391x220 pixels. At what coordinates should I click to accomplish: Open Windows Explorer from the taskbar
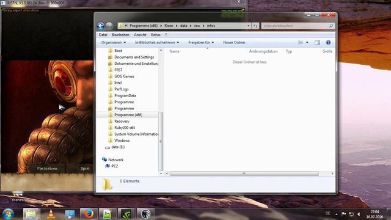(31, 214)
